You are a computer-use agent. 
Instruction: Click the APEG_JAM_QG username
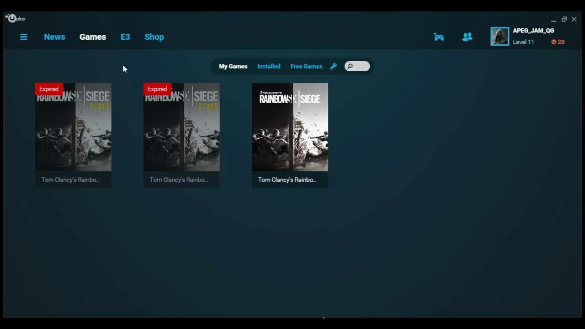533,31
